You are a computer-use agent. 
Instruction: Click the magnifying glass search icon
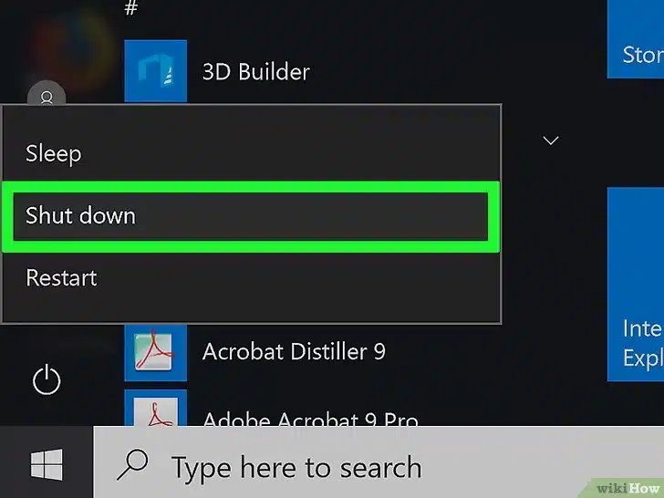[133, 467]
